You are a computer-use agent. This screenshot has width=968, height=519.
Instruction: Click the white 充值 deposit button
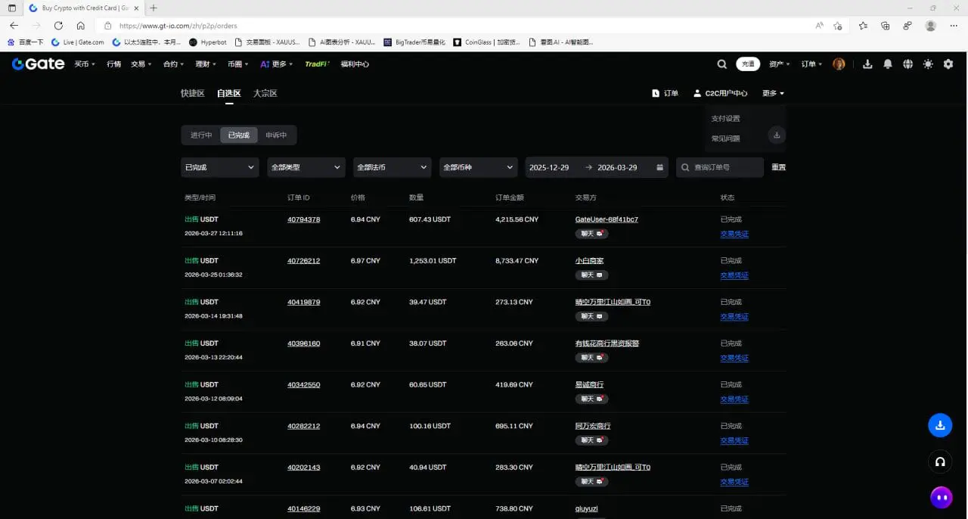pos(748,64)
